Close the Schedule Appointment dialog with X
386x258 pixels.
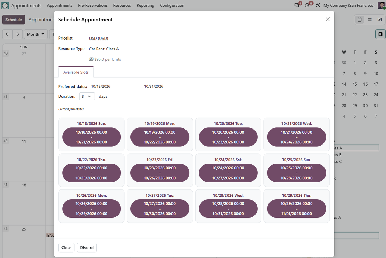328,19
